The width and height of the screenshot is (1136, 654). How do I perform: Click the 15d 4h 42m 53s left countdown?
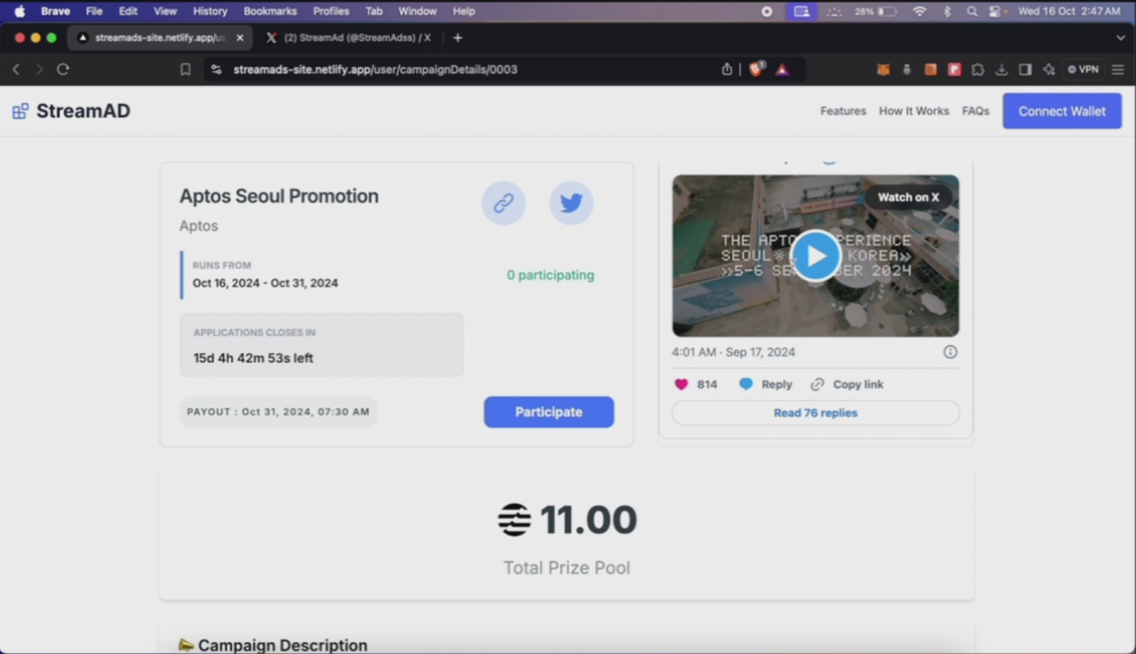253,358
